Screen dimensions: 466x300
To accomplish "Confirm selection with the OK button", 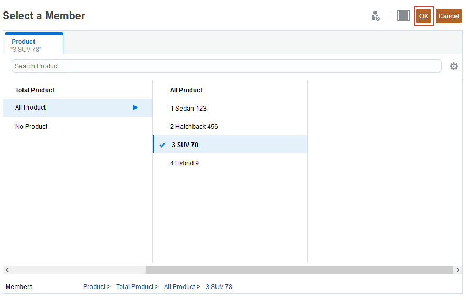I will [x=424, y=16].
